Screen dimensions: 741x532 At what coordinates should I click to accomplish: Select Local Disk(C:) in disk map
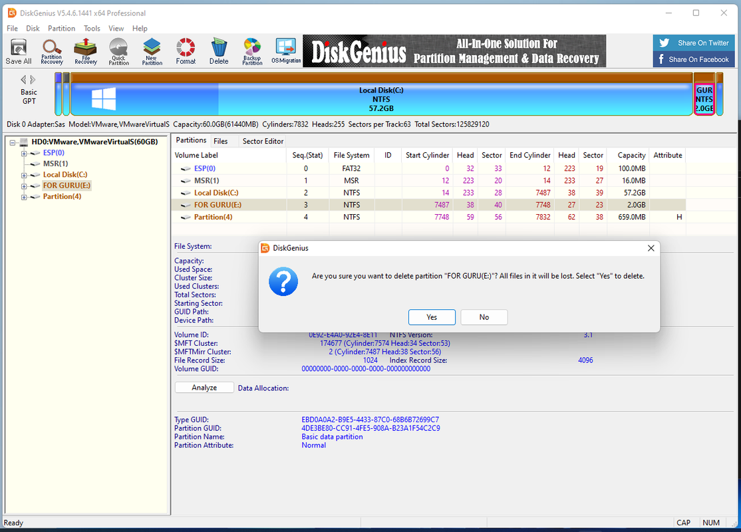point(381,94)
